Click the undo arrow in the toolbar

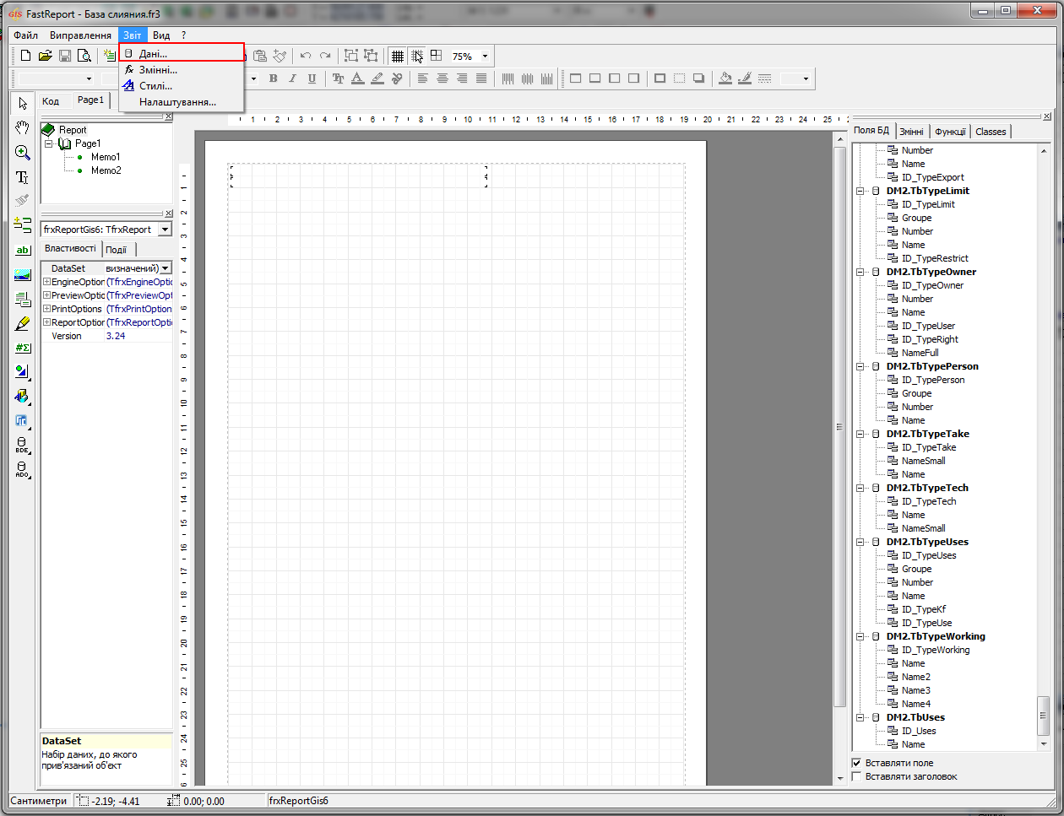306,56
